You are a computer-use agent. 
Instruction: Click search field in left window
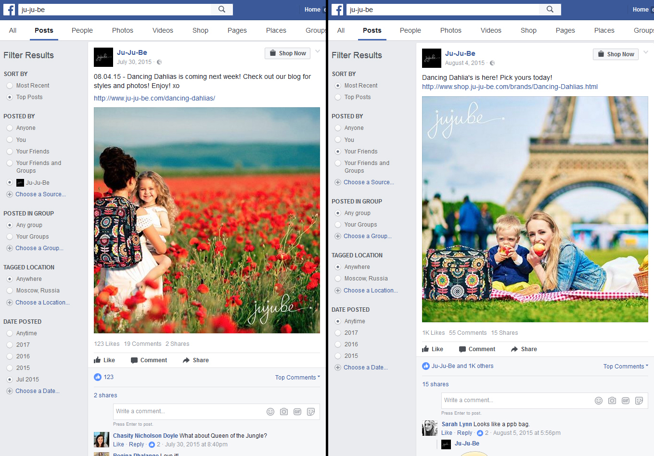click(x=115, y=10)
